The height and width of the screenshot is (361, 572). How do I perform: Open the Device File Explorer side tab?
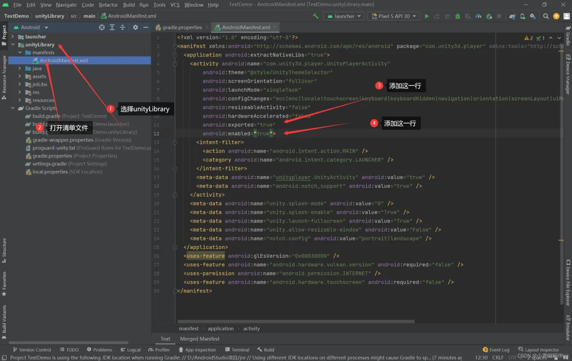pos(568,283)
